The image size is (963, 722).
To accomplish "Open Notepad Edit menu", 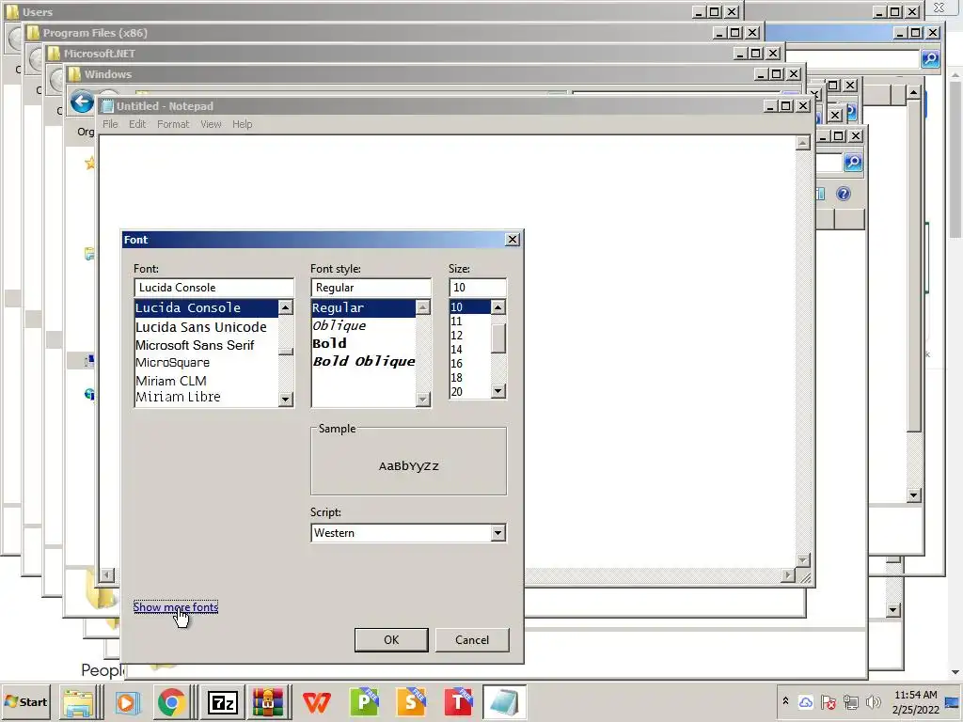I will 137,124.
